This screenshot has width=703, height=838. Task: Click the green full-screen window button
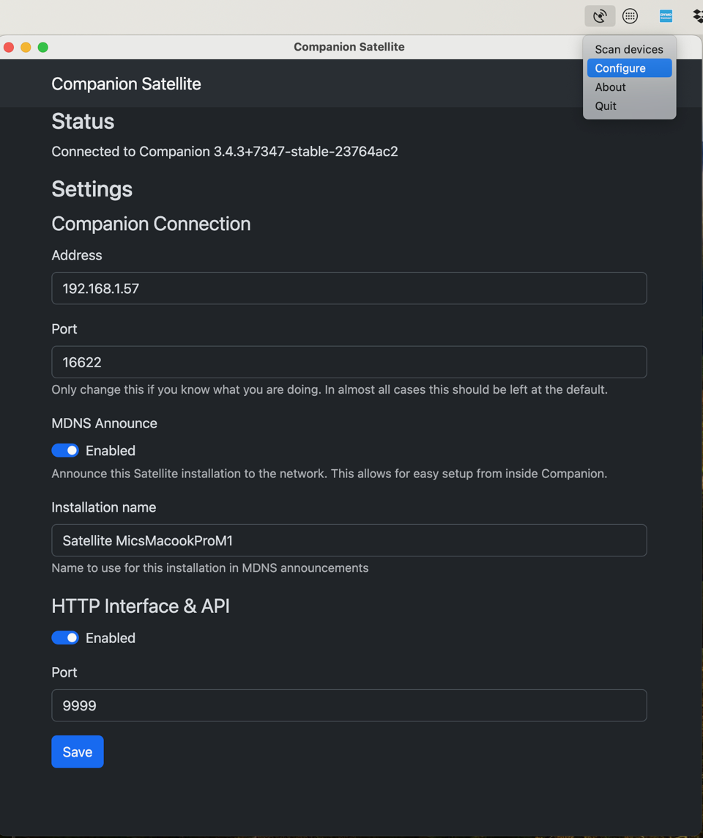pyautogui.click(x=43, y=47)
